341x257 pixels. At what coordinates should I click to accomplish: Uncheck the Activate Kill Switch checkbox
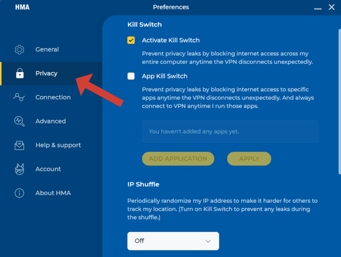[x=131, y=40]
